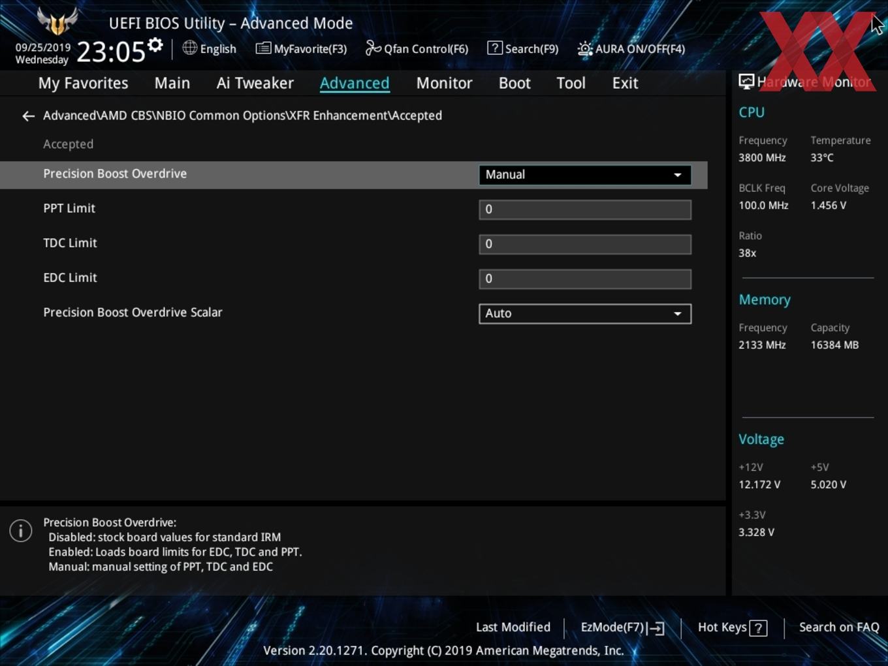
Task: Switch to My Favorites tab
Action: 83,84
